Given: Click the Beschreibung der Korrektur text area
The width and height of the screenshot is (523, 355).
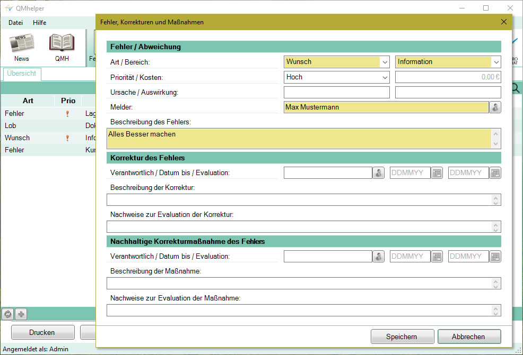Looking at the screenshot, I should 303,200.
